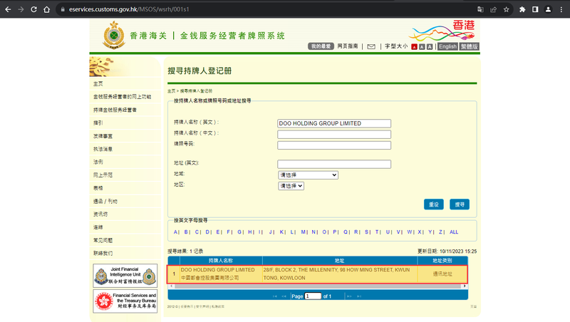
Task: Go to next results page icon
Action: 349,296
